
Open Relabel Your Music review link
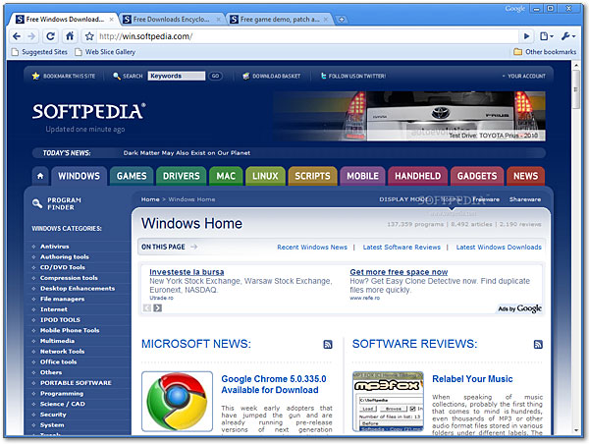pyautogui.click(x=472, y=379)
